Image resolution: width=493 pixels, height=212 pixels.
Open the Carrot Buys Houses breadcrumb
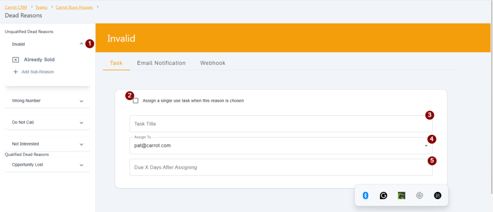[x=74, y=7]
